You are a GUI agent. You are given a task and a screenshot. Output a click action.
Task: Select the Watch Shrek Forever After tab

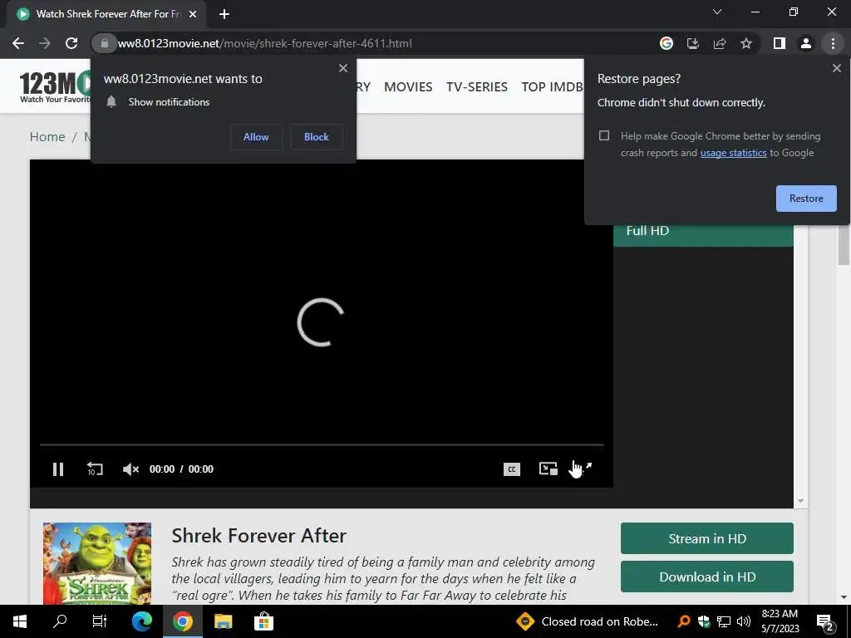(106, 14)
